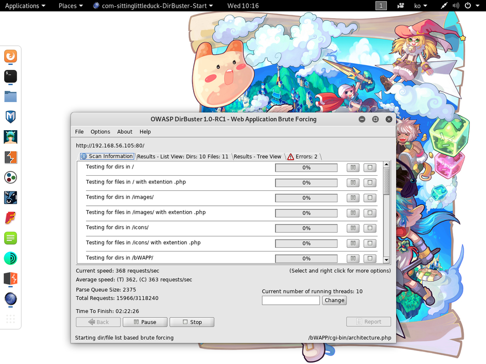Stop testing for dirs in /images/
The width and height of the screenshot is (486, 364).
click(370, 198)
